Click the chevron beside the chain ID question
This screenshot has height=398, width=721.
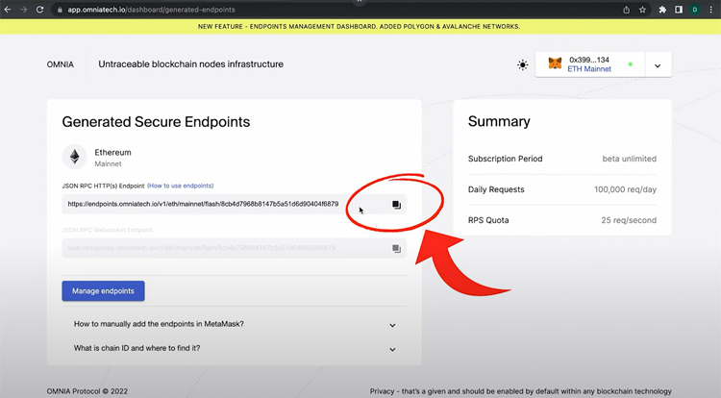point(392,349)
